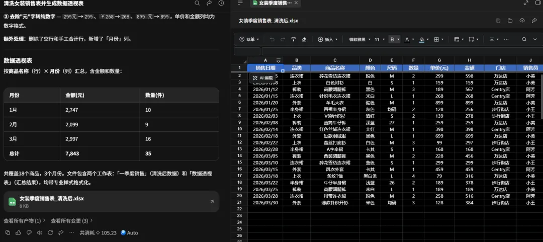Select the format painter tool

tap(294, 40)
